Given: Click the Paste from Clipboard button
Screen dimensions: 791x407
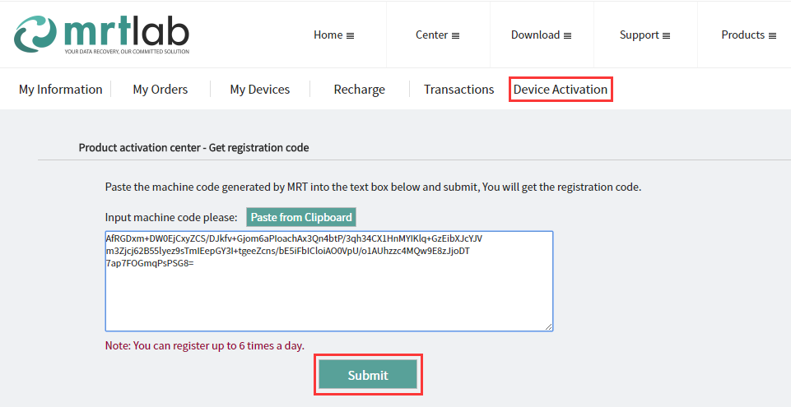Looking at the screenshot, I should click(301, 217).
